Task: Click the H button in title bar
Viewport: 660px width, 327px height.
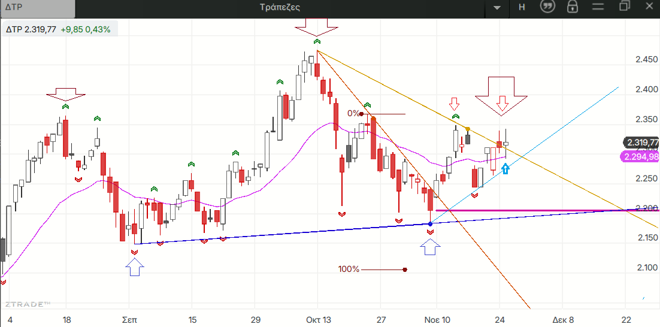Action: click(x=521, y=7)
